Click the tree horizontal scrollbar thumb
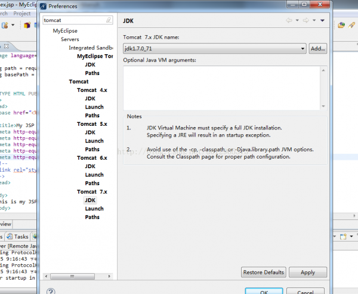 [72, 276]
